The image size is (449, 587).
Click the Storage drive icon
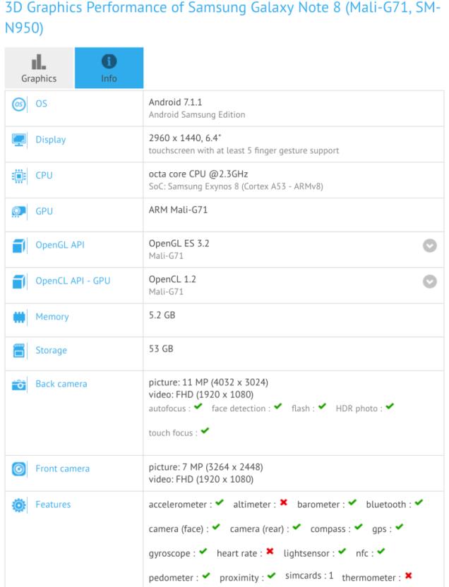(19, 351)
